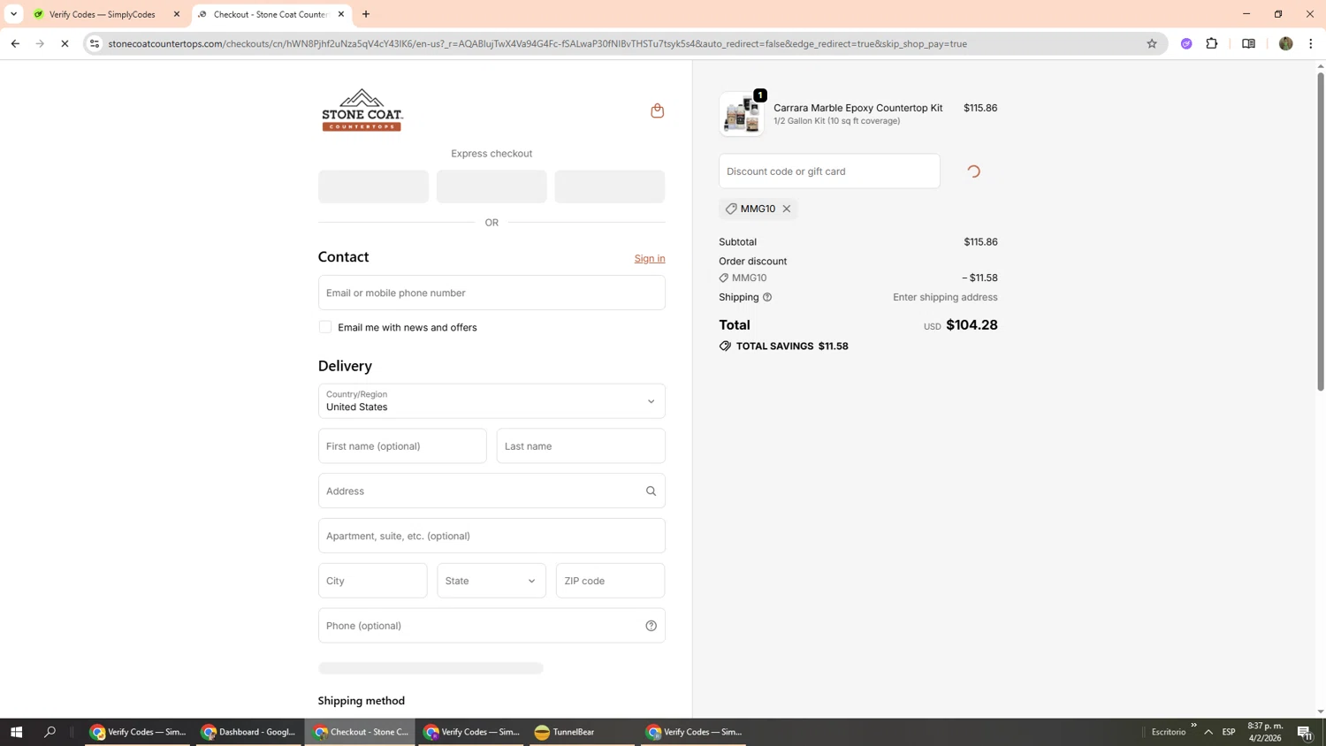Click the page vertical scrollbar
The height and width of the screenshot is (746, 1326).
coord(1321,230)
